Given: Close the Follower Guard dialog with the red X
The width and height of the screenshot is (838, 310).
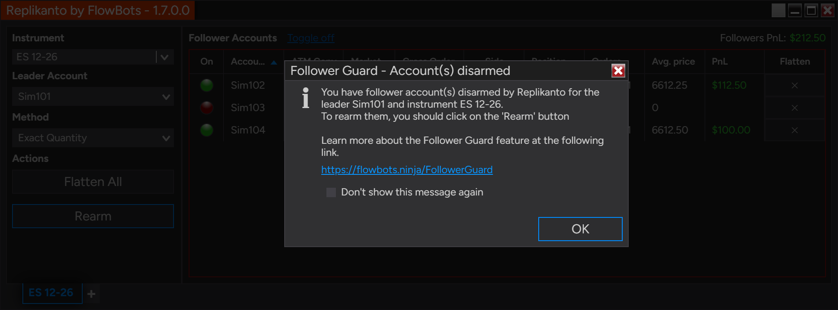Looking at the screenshot, I should [x=618, y=71].
